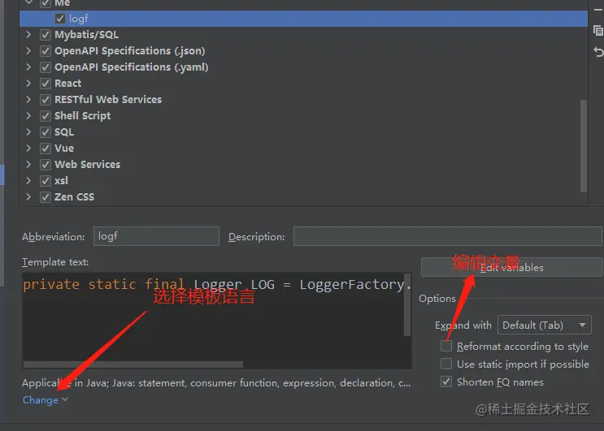The image size is (604, 431).
Task: Select the Vue group label
Action: point(64,148)
